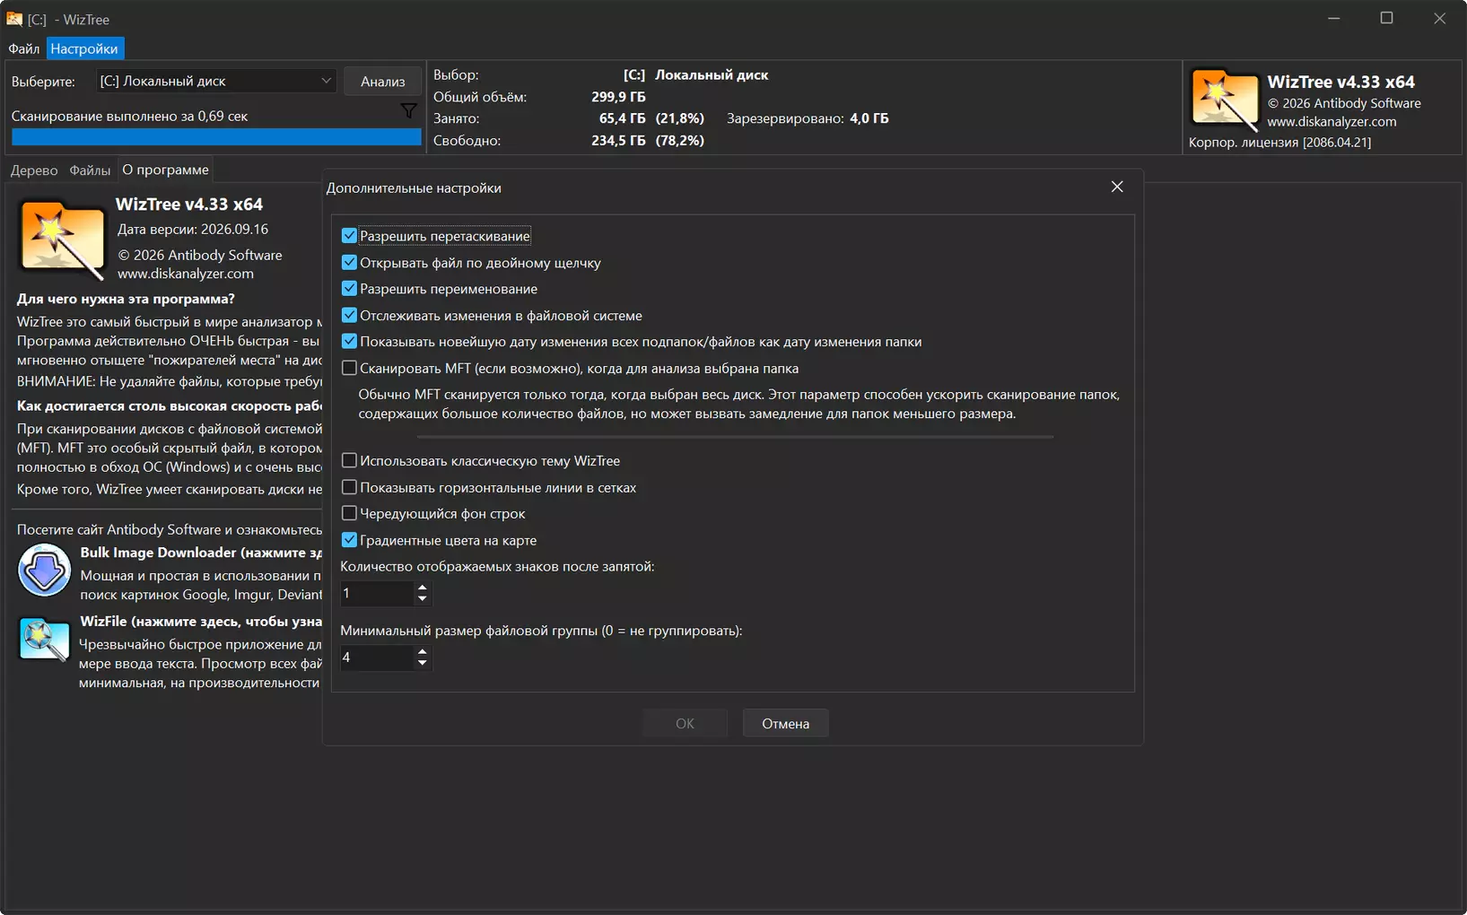Open the Bulk Image Downloader icon
Viewport: 1467px width, 915px height.
44,570
